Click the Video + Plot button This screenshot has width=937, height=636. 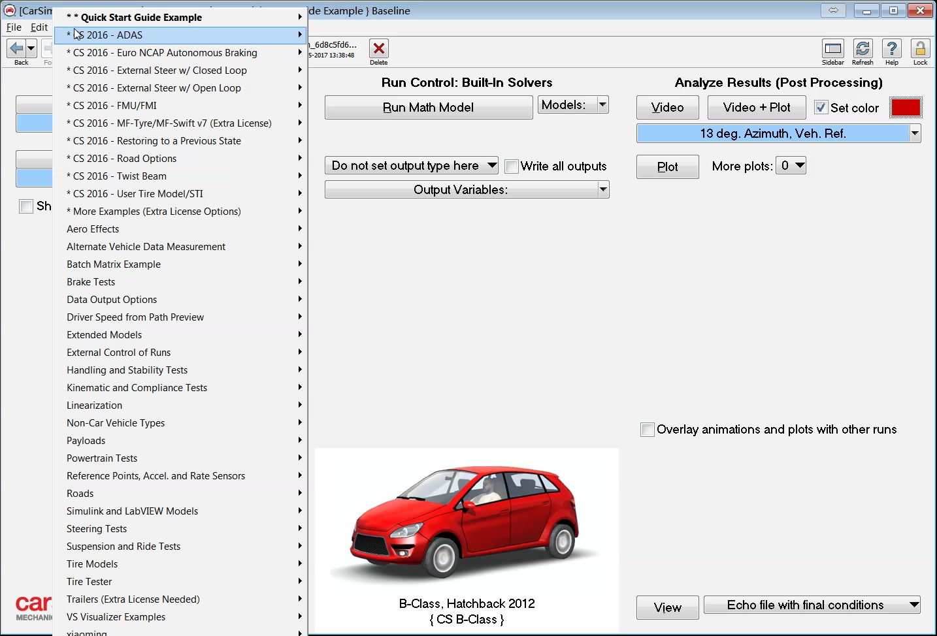point(757,108)
